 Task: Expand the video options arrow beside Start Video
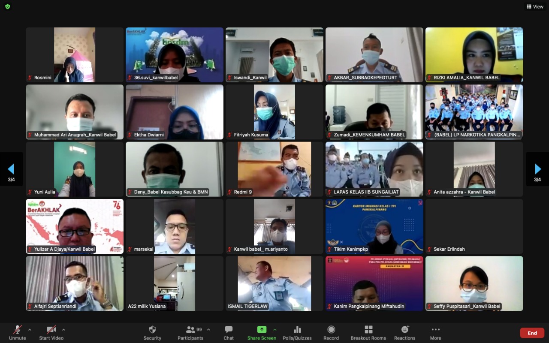pos(63,330)
